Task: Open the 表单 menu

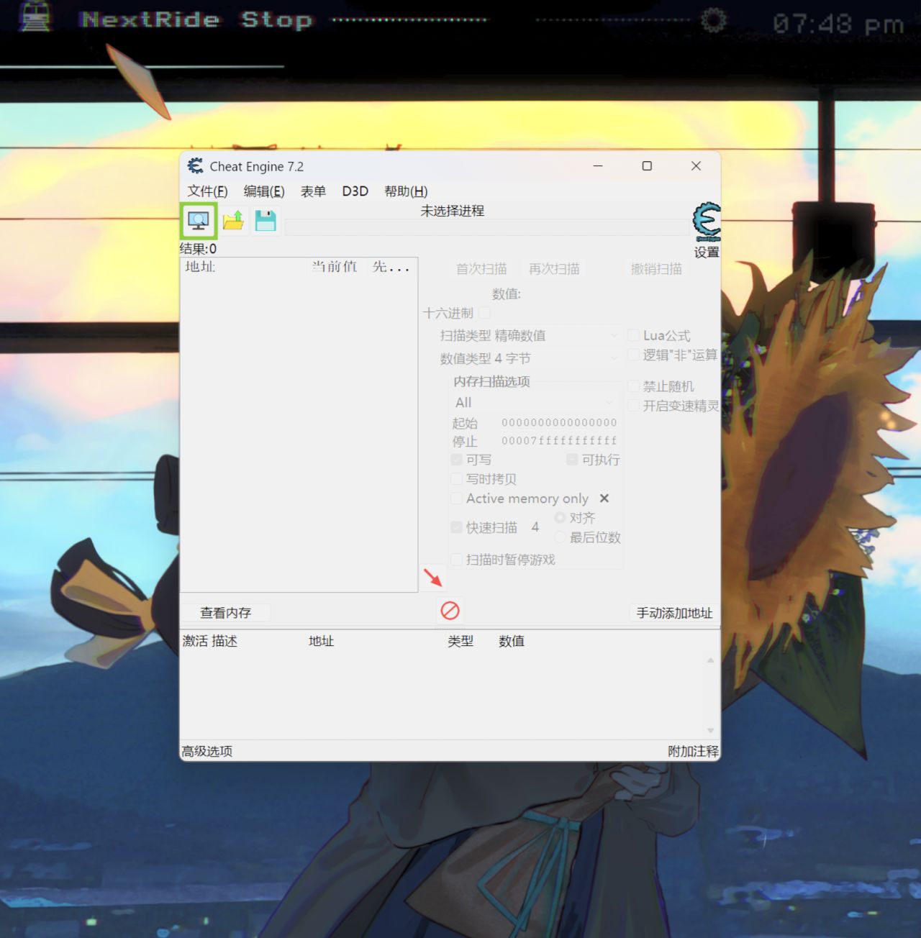Action: click(x=313, y=191)
